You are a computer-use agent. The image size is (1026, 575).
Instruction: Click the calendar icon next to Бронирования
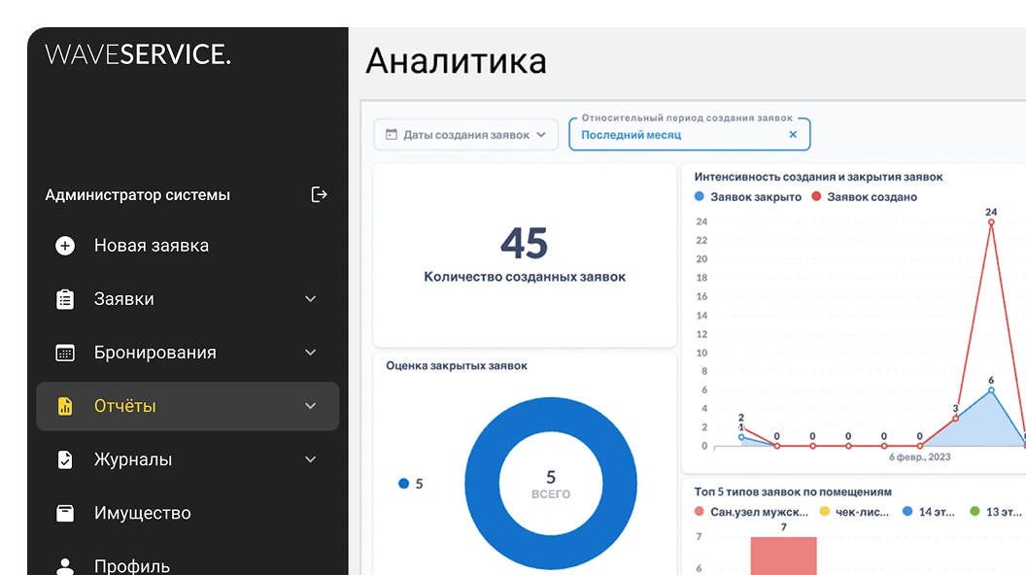pyautogui.click(x=63, y=352)
